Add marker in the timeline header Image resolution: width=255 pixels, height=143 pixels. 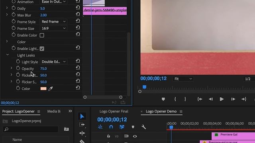[133, 127]
